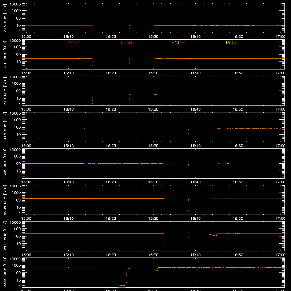Select the 410 MHz [SFU] axis label
291x291 pixels.
pyautogui.click(x=5, y=54)
